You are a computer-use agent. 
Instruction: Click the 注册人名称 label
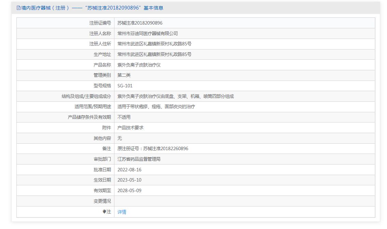[100, 33]
